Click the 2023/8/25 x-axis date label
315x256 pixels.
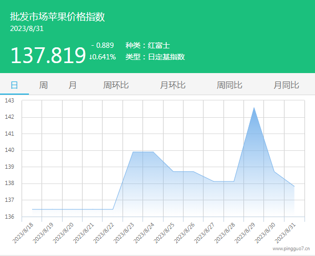point(164,233)
